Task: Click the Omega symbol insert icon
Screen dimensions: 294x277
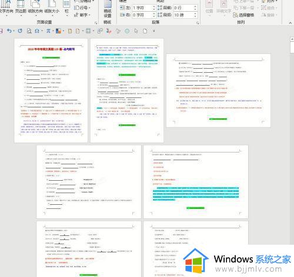Action: [x=37, y=31]
